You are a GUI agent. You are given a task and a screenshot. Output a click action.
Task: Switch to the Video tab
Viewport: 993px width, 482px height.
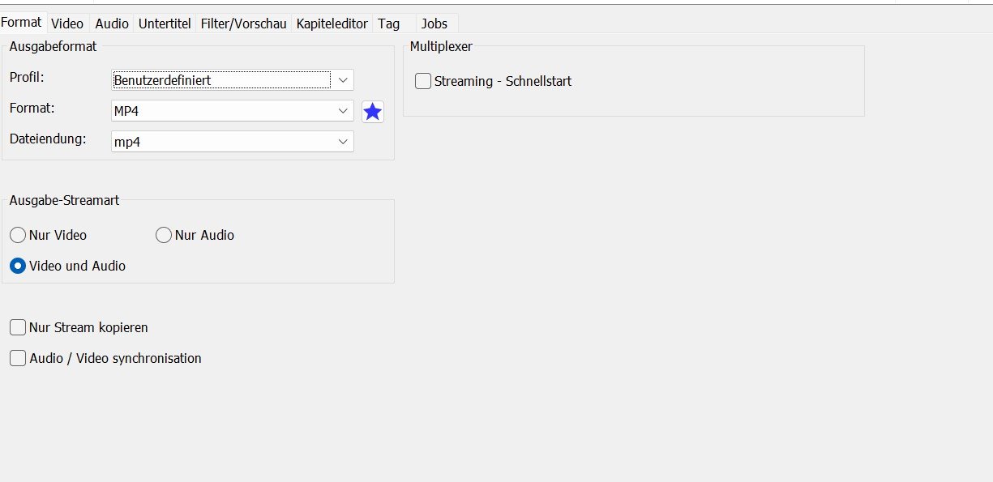(x=67, y=23)
